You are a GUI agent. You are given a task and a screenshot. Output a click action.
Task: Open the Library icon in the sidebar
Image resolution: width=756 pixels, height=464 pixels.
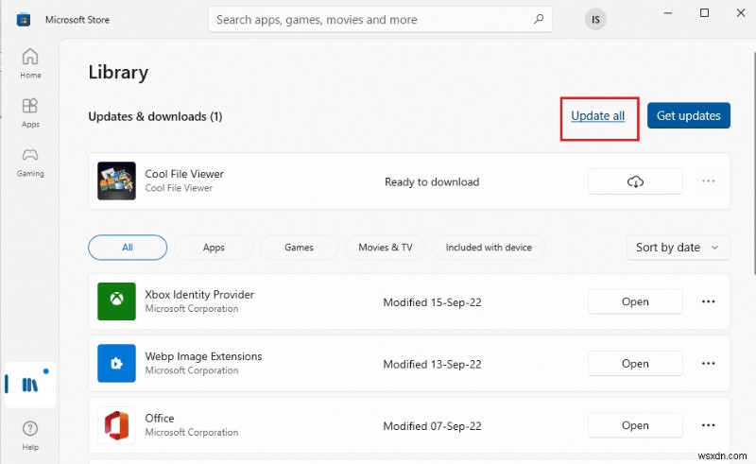click(29, 385)
